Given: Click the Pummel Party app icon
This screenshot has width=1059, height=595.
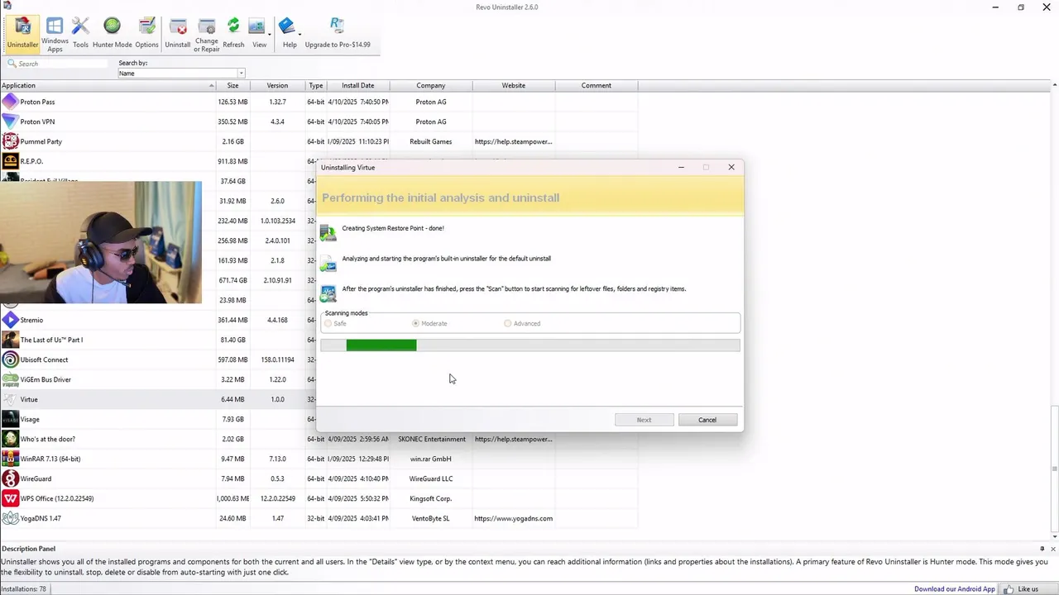Looking at the screenshot, I should (x=10, y=141).
